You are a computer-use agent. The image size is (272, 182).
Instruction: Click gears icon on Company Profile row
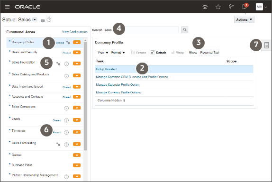[68, 42]
